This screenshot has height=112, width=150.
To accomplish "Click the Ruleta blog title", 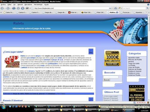I will [19, 23].
